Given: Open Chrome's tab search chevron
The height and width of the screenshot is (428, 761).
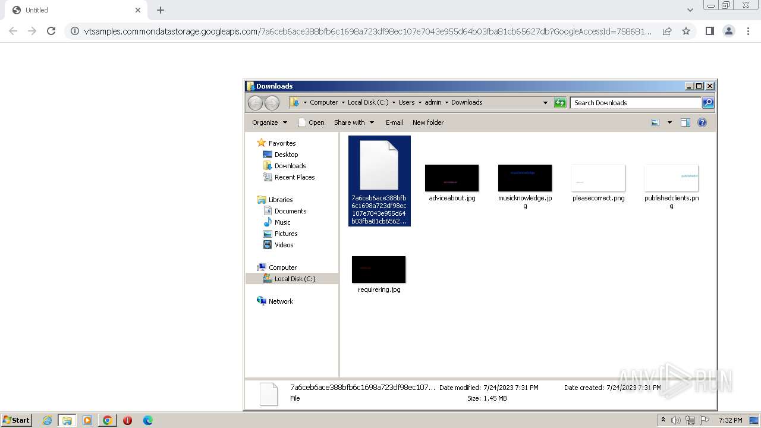Looking at the screenshot, I should [x=690, y=10].
